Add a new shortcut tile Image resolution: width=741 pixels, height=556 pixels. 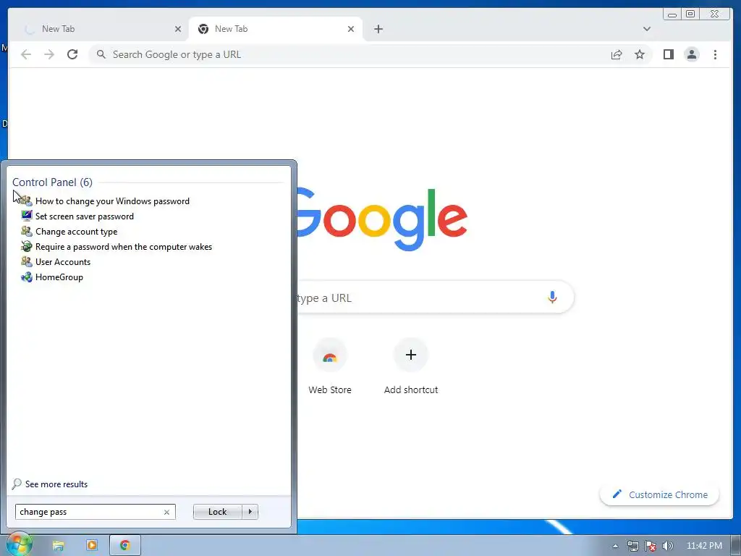coord(411,366)
